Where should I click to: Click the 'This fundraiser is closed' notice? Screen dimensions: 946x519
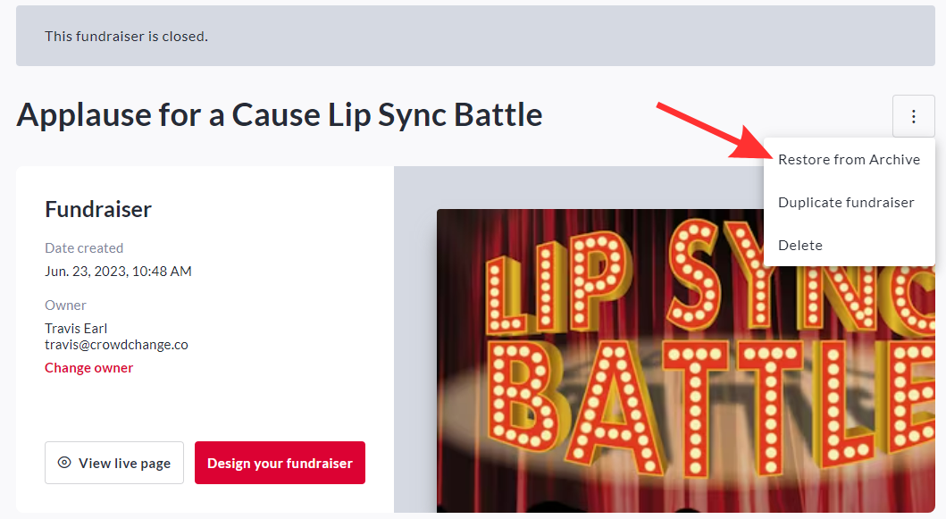pos(126,37)
